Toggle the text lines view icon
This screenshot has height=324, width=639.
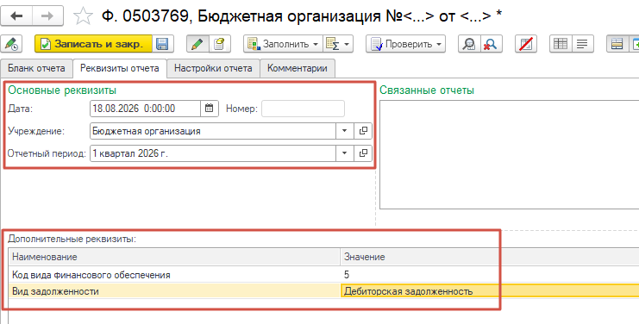click(583, 44)
